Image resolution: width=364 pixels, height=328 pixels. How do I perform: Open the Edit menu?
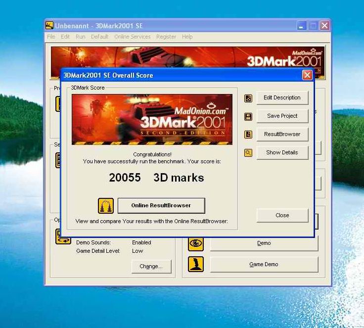[65, 37]
